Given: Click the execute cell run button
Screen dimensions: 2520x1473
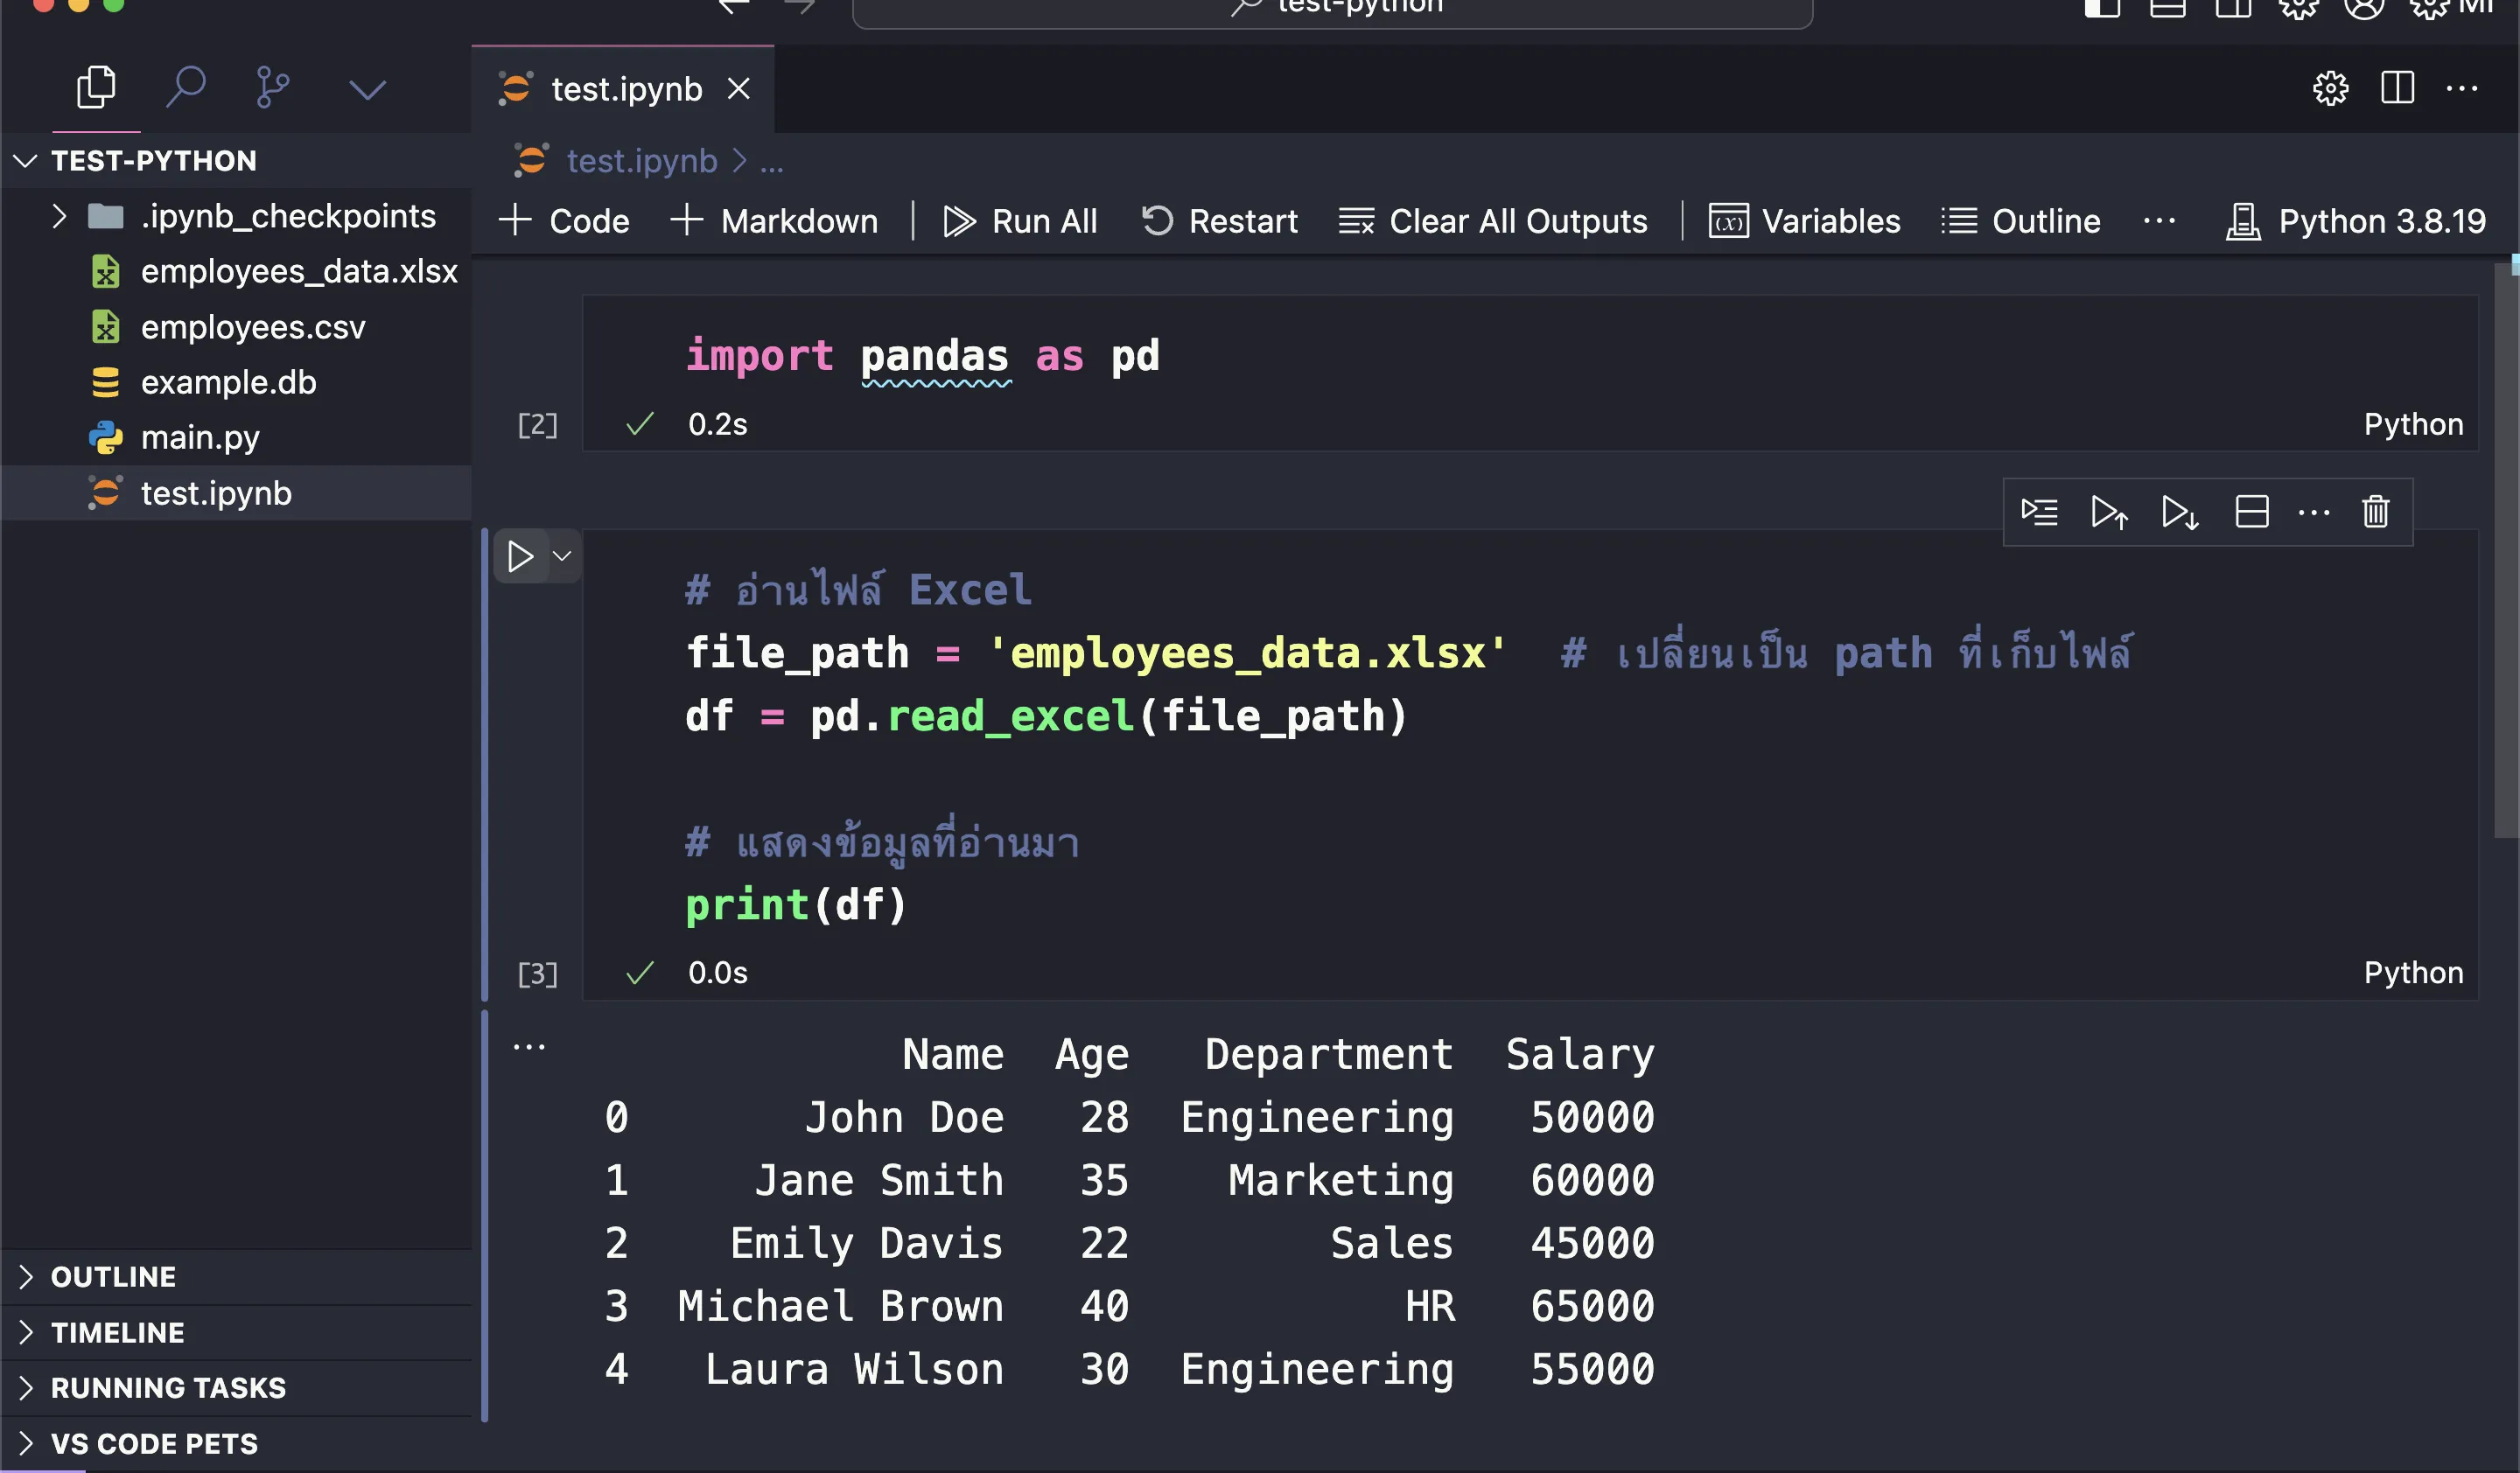Looking at the screenshot, I should click(x=521, y=556).
